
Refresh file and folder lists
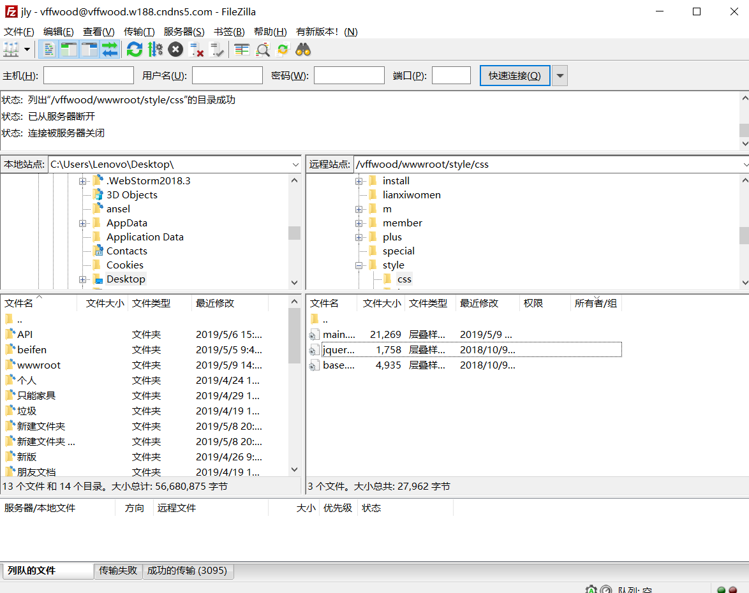click(135, 50)
